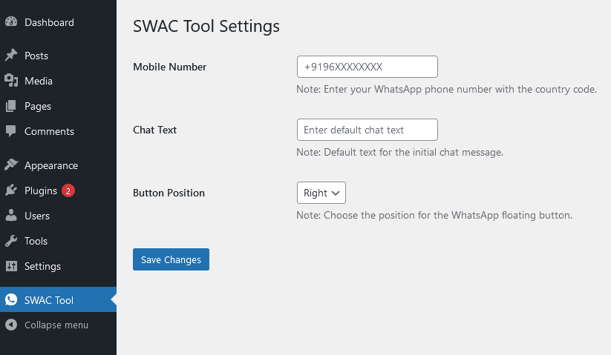Save Changes to SWAC settings
Image resolution: width=611 pixels, height=355 pixels.
tap(171, 259)
